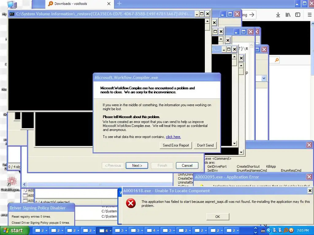Click the Don't Send button
Screen dimensions: 314x235
click(205, 145)
